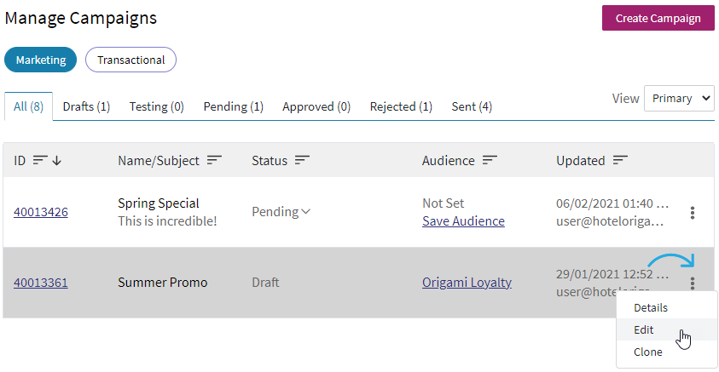Open the three-dot menu for Summer Promo
Image resolution: width=719 pixels, height=372 pixels.
(693, 283)
